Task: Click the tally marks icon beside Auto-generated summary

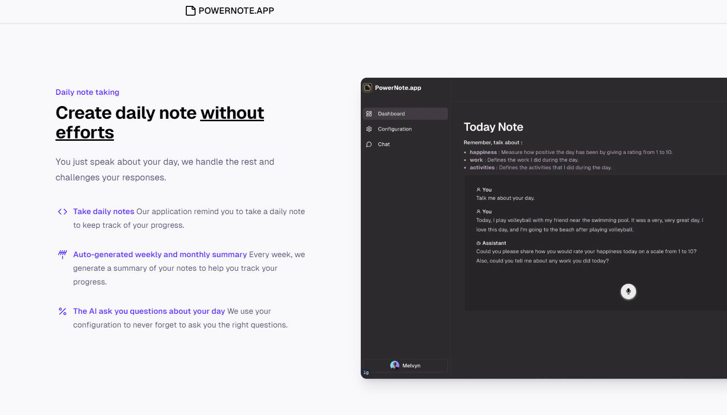Action: (x=63, y=254)
